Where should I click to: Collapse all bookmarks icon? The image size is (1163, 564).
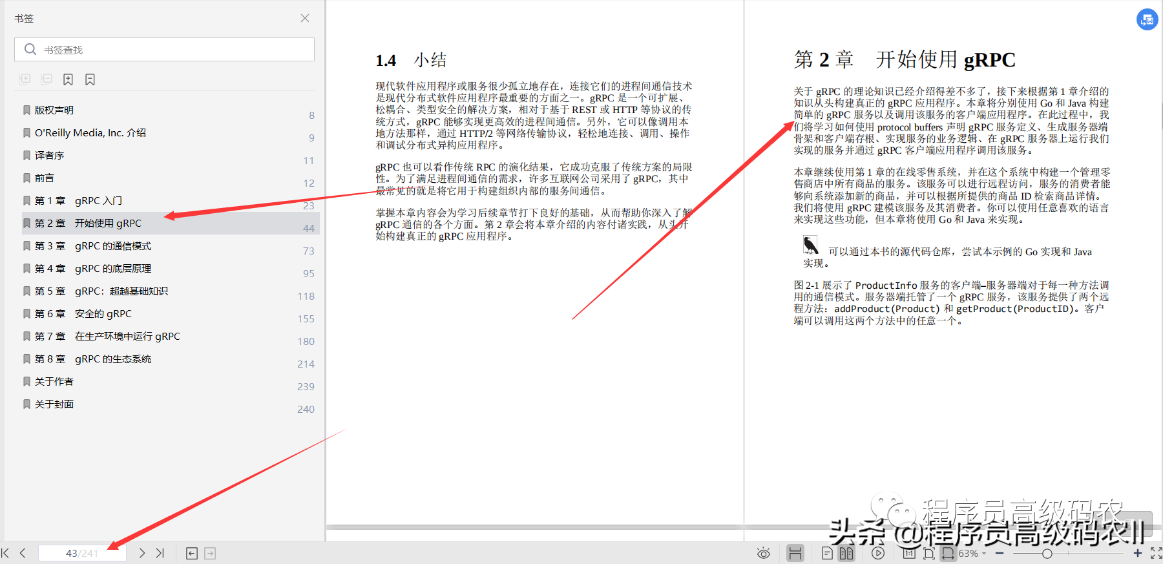(x=47, y=79)
